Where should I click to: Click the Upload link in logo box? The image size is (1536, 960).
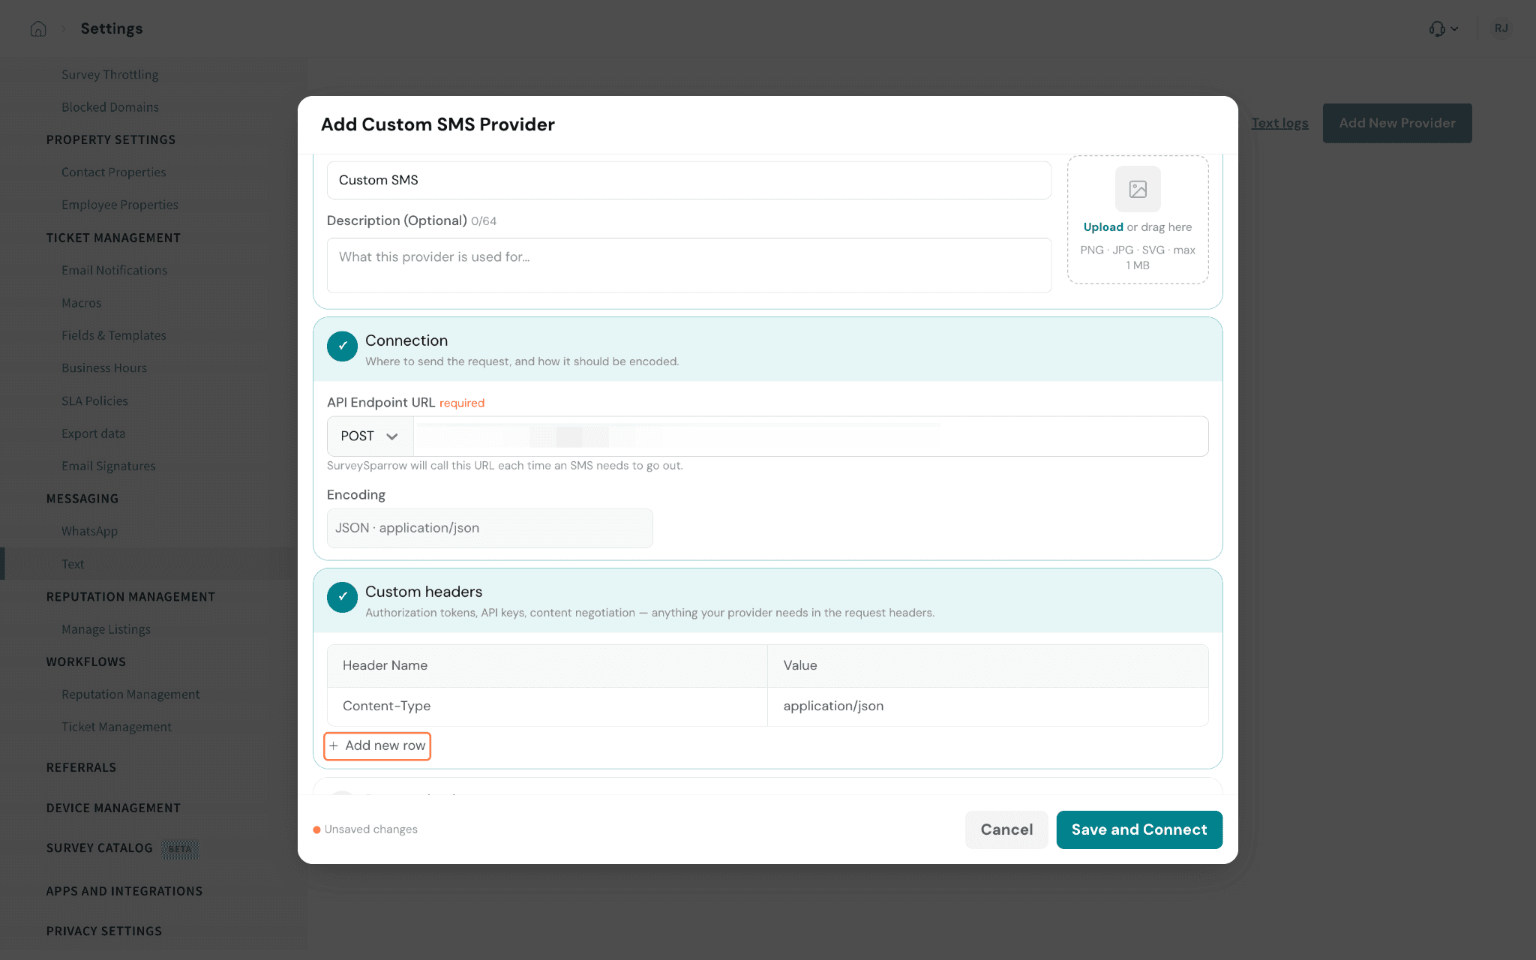click(x=1103, y=227)
